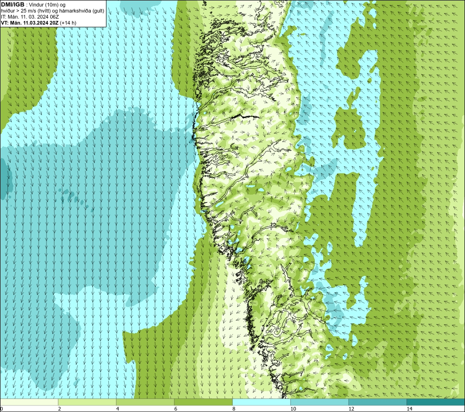Click the 2–4 m/s light green scale segment
The width and height of the screenshot is (465, 412).
[87, 402]
